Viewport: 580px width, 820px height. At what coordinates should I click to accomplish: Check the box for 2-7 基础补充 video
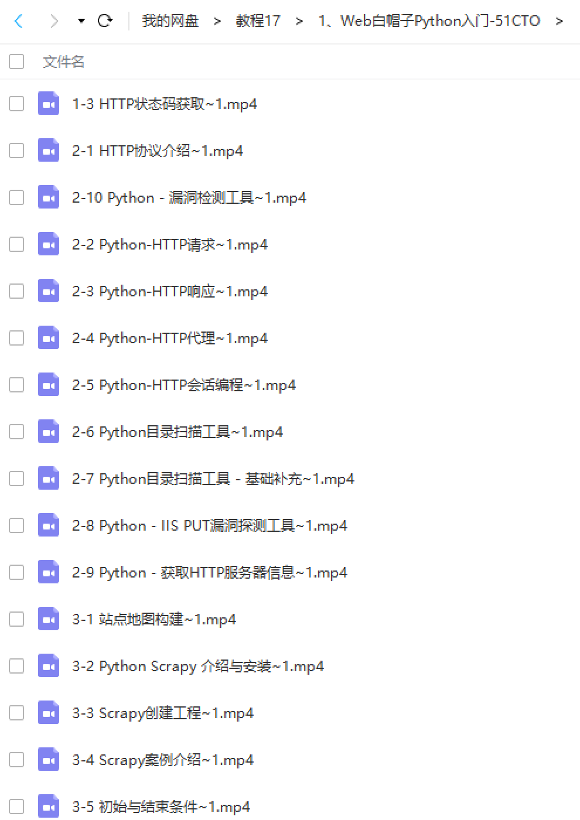(16, 479)
